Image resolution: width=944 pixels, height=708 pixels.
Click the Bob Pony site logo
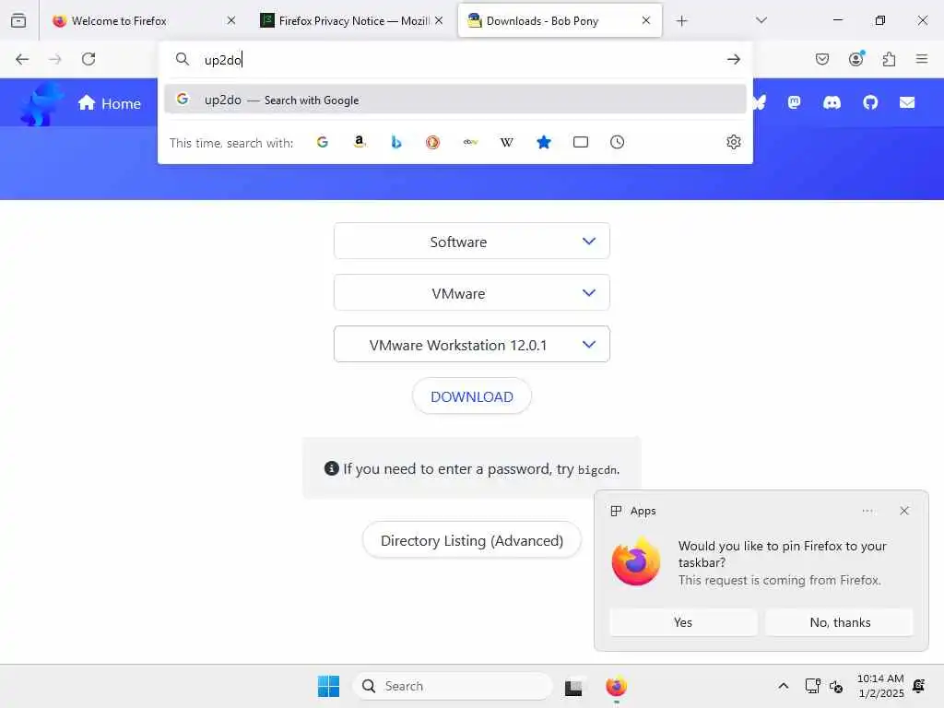tap(41, 103)
